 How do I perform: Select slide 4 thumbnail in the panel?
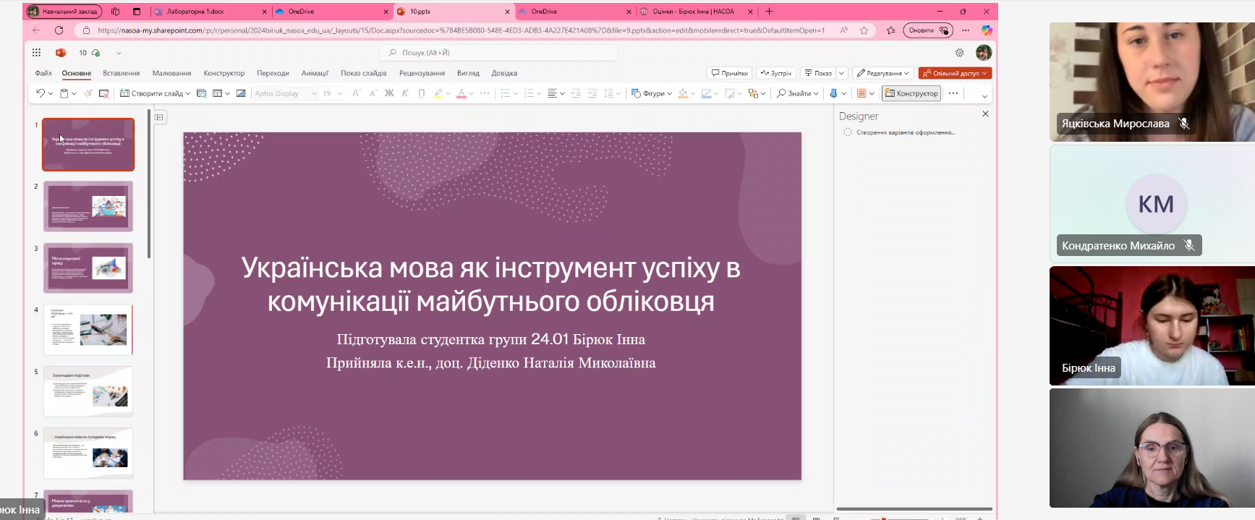(x=88, y=330)
